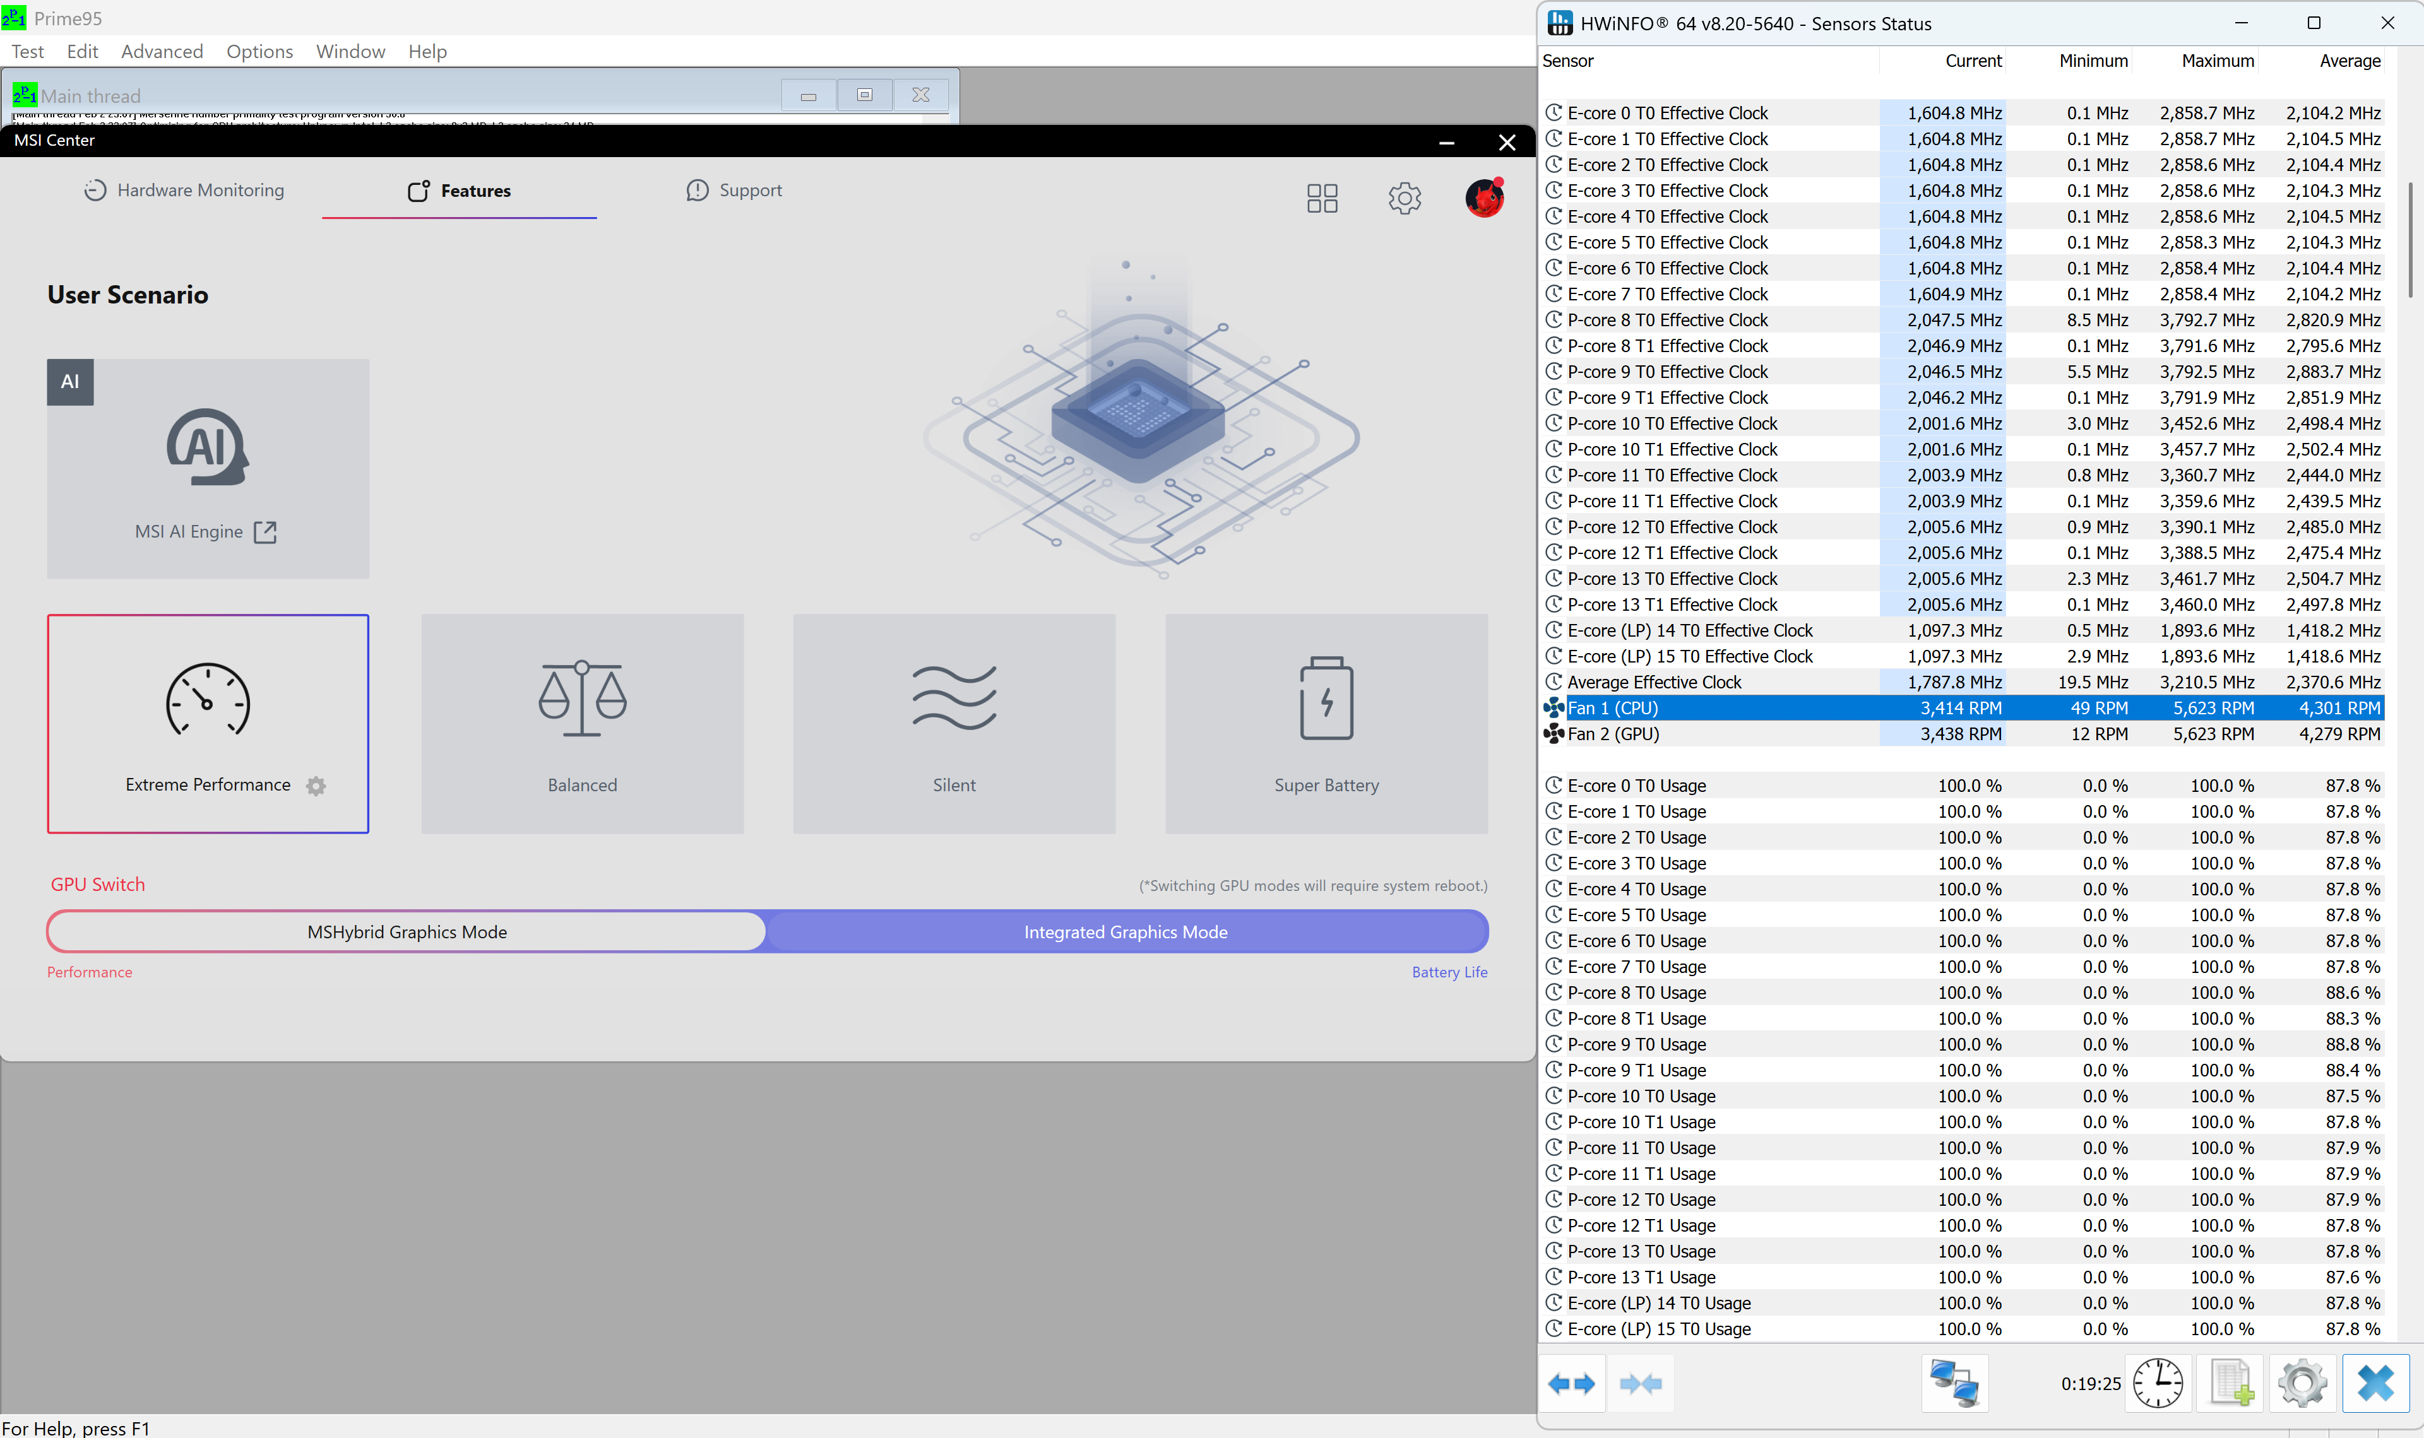This screenshot has width=2424, height=1438.
Task: Select the Extreme Performance gauge icon
Action: 208,700
